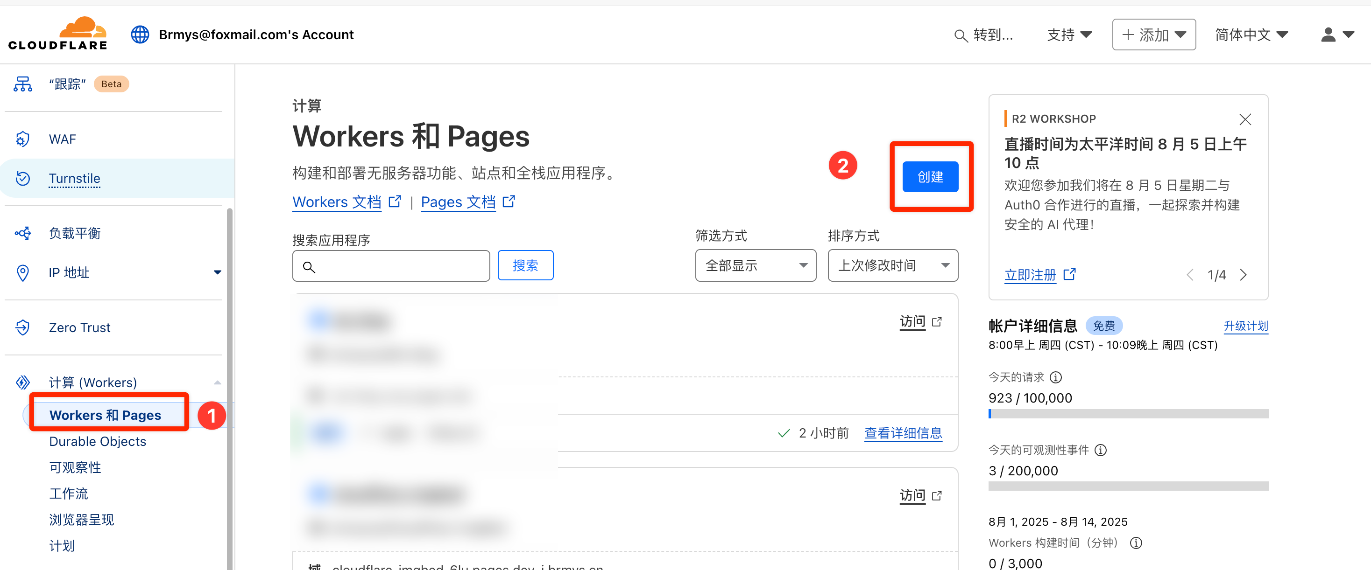Screen dimensions: 1371x570
Task: Open 可观察性 in sidebar
Action: click(x=75, y=467)
